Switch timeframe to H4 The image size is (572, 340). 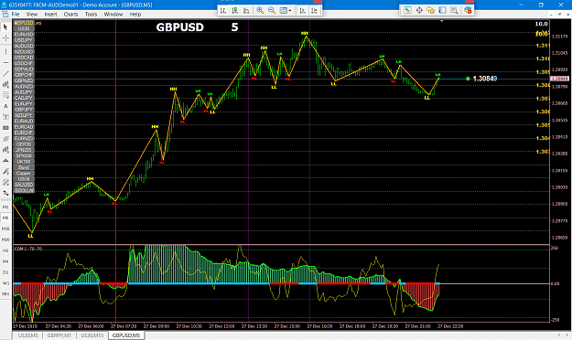coord(5,261)
